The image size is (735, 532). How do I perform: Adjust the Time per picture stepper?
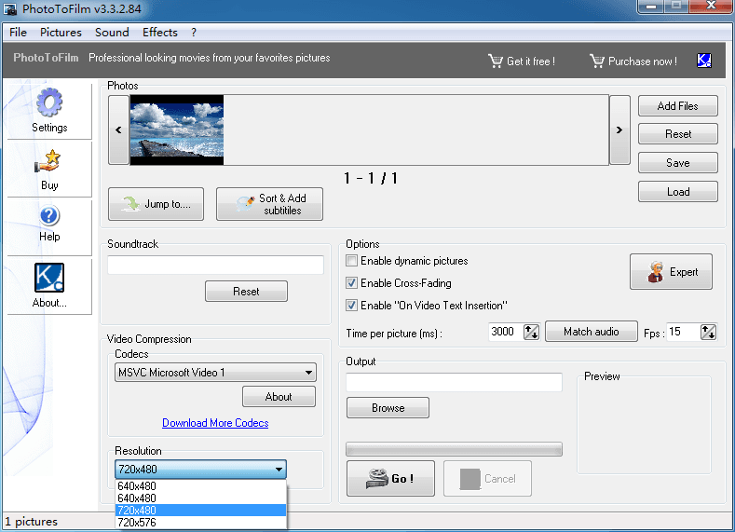(x=531, y=332)
